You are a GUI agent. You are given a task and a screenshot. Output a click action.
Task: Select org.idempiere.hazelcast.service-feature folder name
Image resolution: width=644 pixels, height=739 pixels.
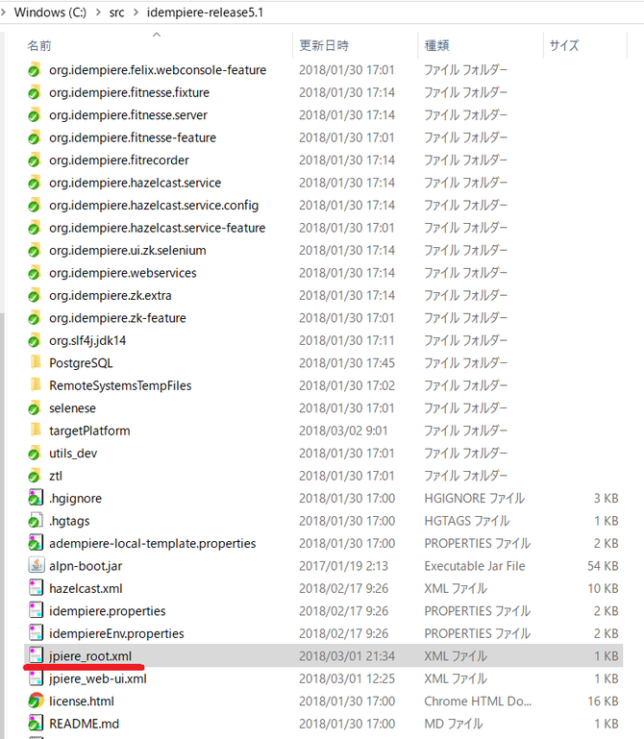[x=158, y=228]
